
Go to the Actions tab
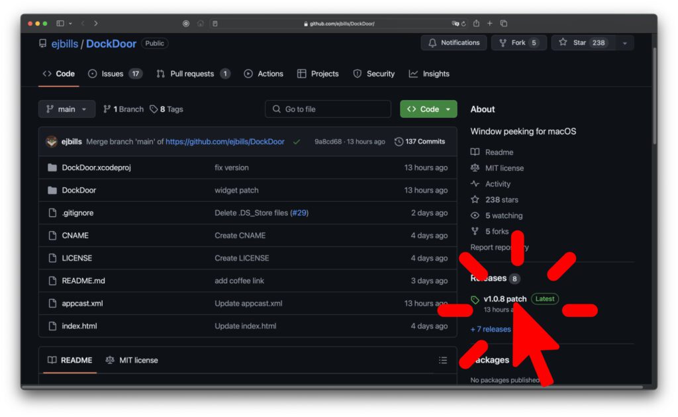pos(264,74)
